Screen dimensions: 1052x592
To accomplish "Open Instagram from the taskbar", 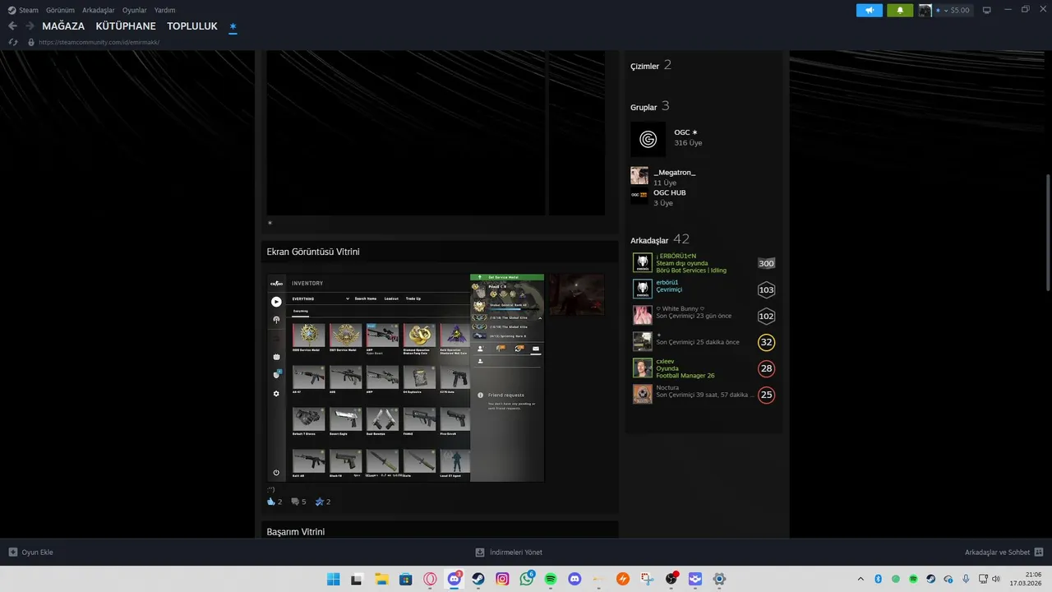I will 502,579.
